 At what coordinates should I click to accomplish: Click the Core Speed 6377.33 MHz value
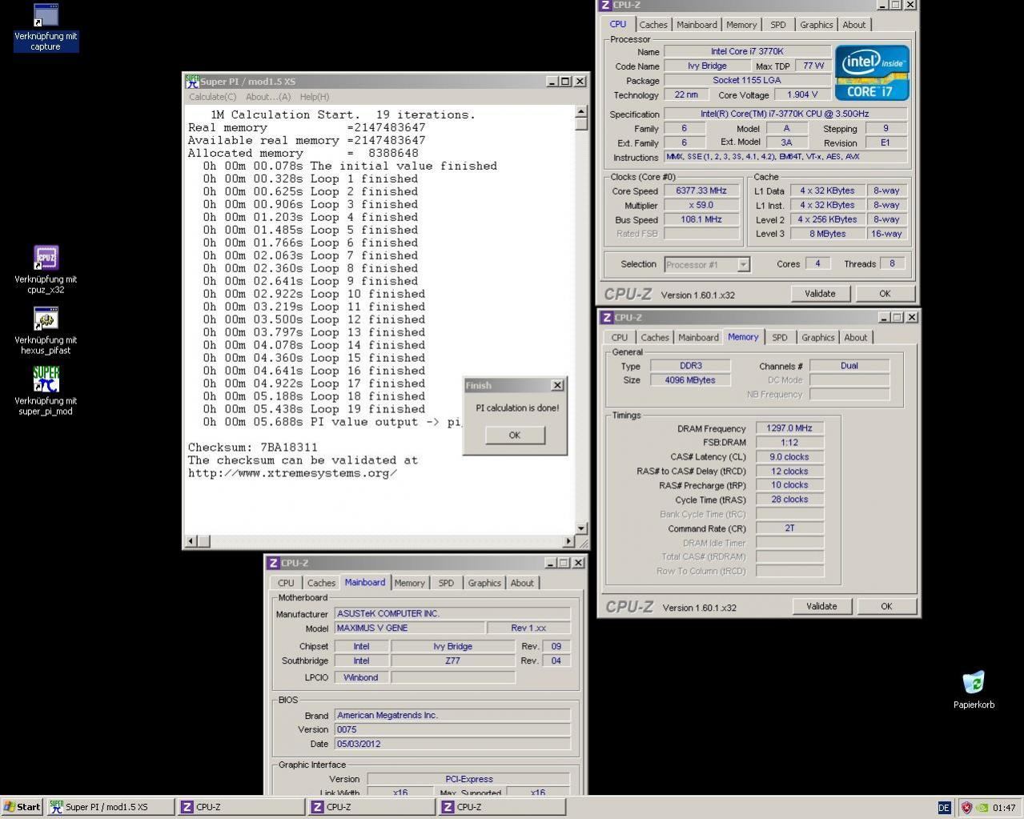[701, 191]
